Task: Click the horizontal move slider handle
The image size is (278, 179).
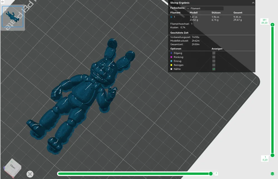Action: pyautogui.click(x=211, y=174)
